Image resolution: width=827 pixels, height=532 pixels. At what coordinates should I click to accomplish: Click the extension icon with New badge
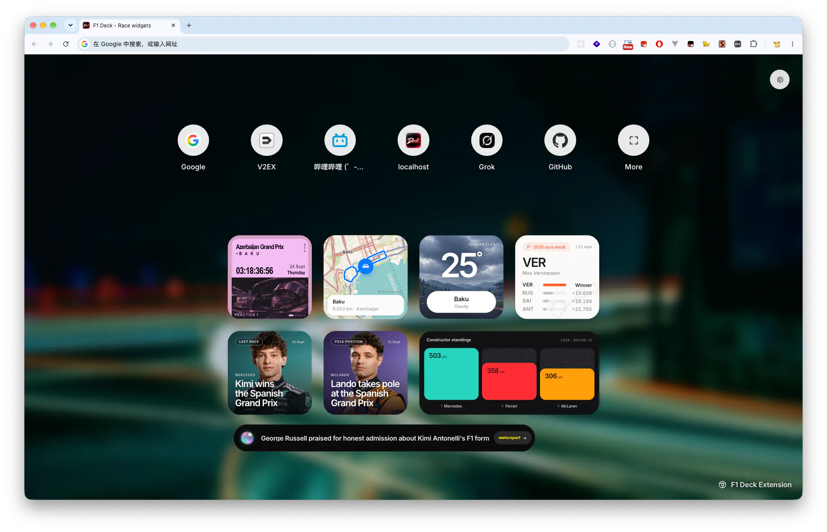tap(628, 44)
